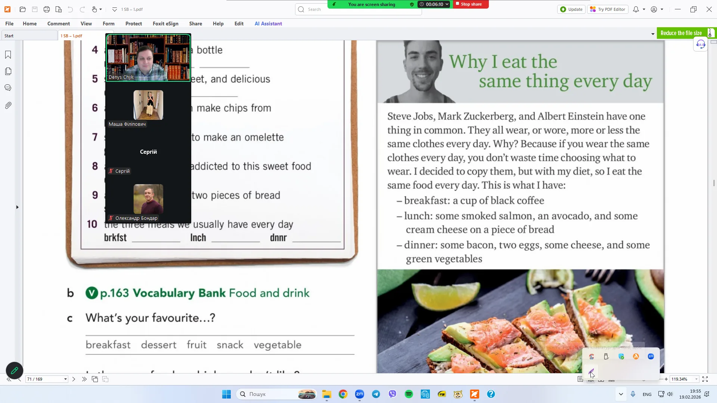Go to next page arrow
The height and width of the screenshot is (403, 717).
click(74, 379)
